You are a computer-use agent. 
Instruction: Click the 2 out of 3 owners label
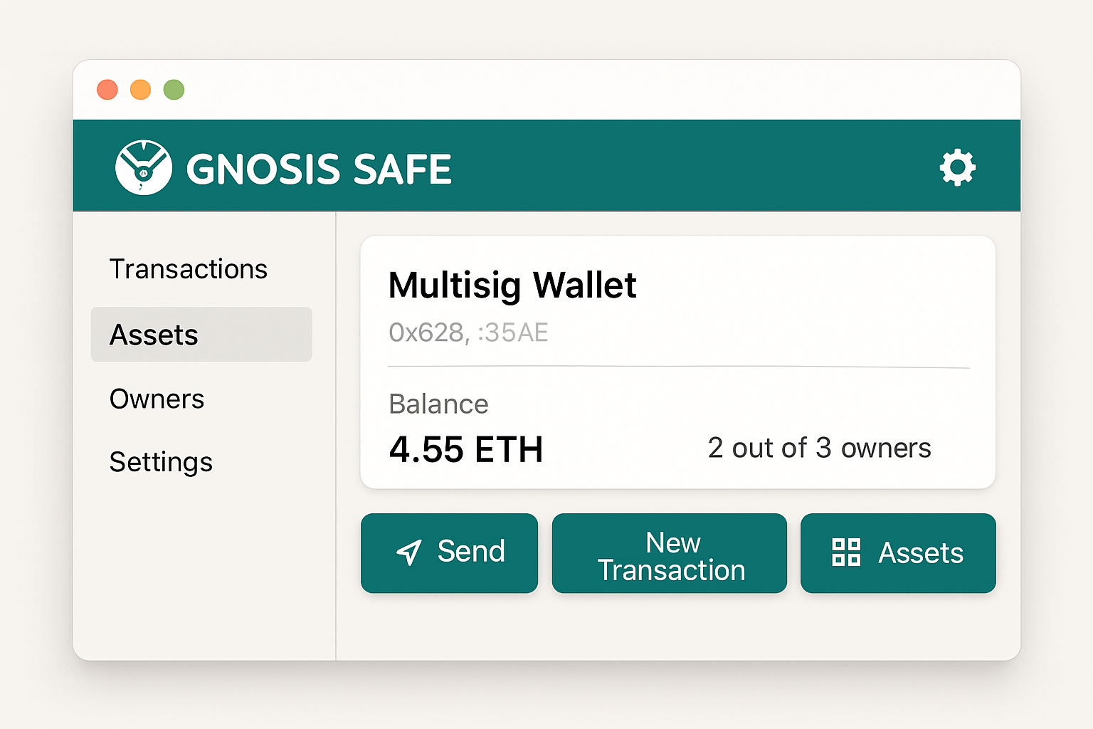819,448
